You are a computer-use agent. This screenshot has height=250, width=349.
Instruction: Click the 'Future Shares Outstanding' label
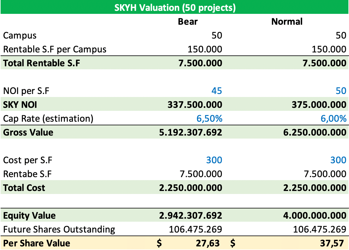point(59,229)
